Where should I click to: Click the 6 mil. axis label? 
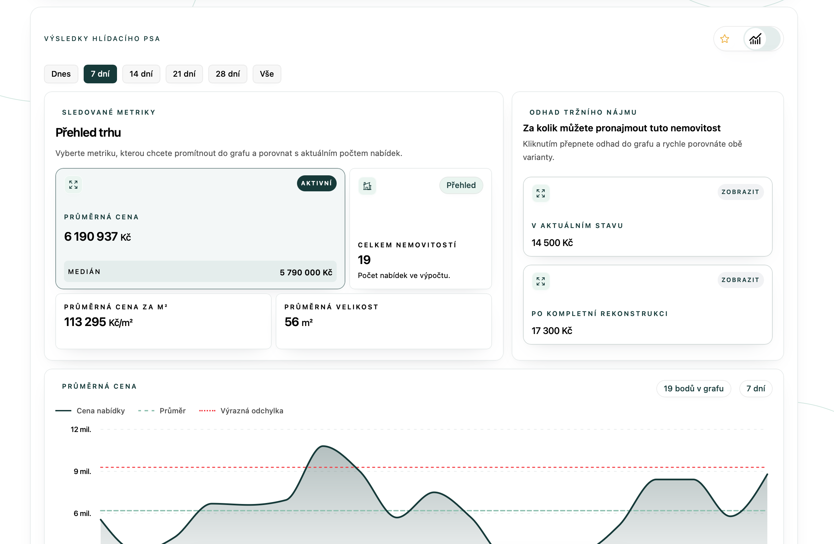(x=82, y=514)
